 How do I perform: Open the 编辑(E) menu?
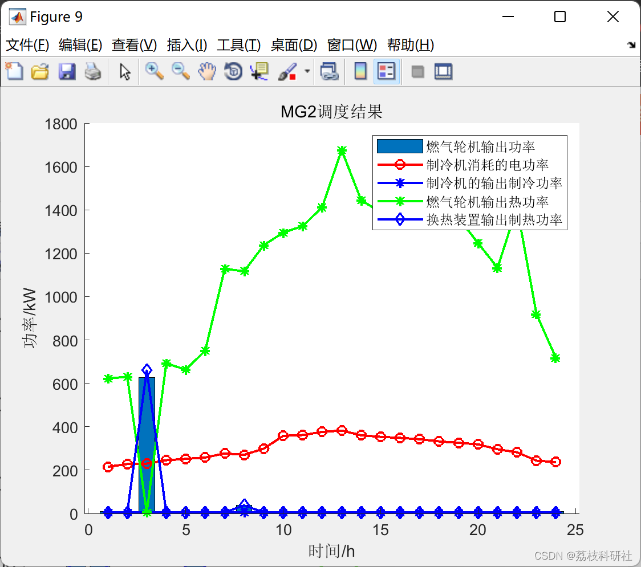[x=80, y=45]
